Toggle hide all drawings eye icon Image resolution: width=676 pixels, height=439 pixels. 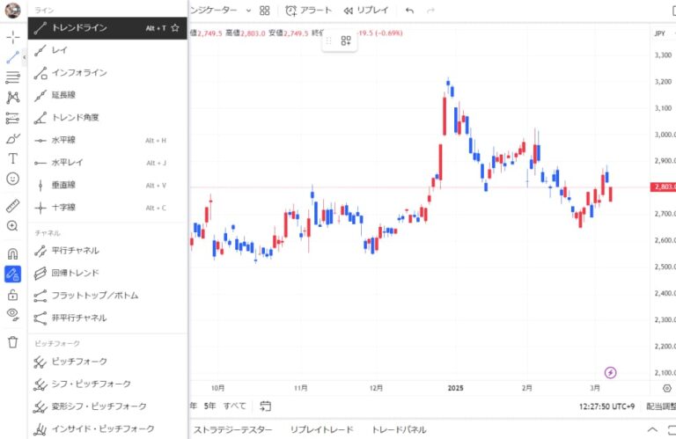click(x=13, y=314)
